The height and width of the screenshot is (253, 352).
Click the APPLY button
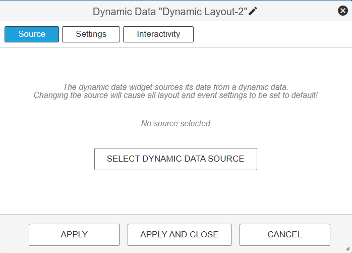[x=74, y=234]
